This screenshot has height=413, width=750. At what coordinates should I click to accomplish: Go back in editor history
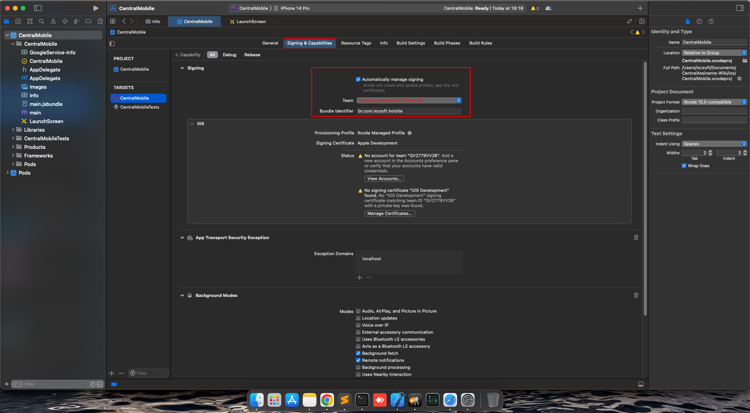[x=124, y=21]
